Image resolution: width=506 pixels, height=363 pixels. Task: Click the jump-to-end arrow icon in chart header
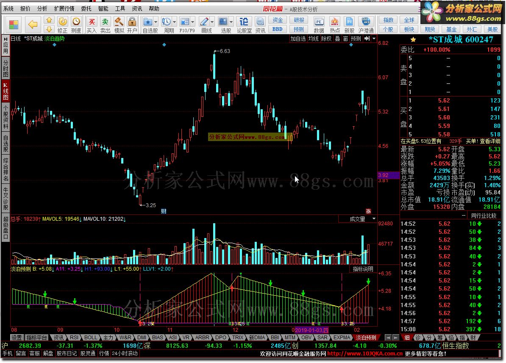(367, 39)
